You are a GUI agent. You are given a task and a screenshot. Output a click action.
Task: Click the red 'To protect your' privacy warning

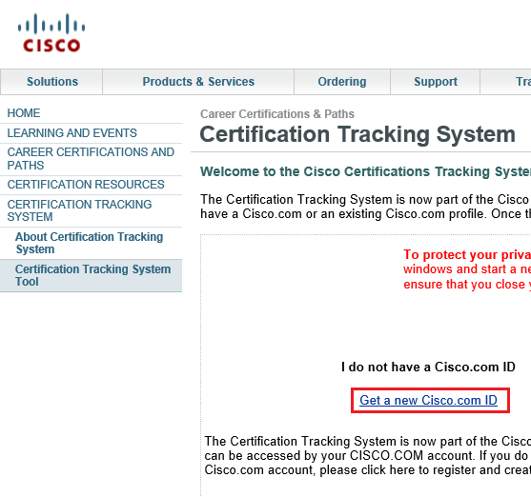[x=467, y=269]
